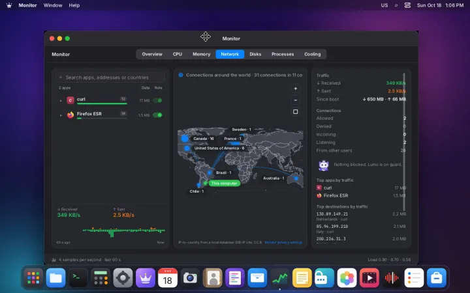Image resolution: width=470 pixels, height=293 pixels.
Task: Open the password lock app in dock
Action: 324,278
